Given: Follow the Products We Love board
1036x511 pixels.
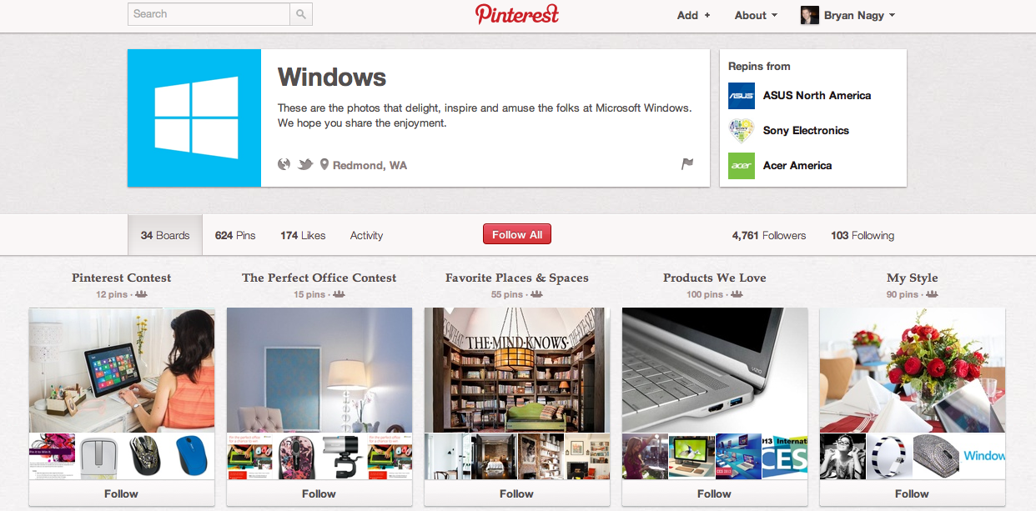Looking at the screenshot, I should 715,493.
